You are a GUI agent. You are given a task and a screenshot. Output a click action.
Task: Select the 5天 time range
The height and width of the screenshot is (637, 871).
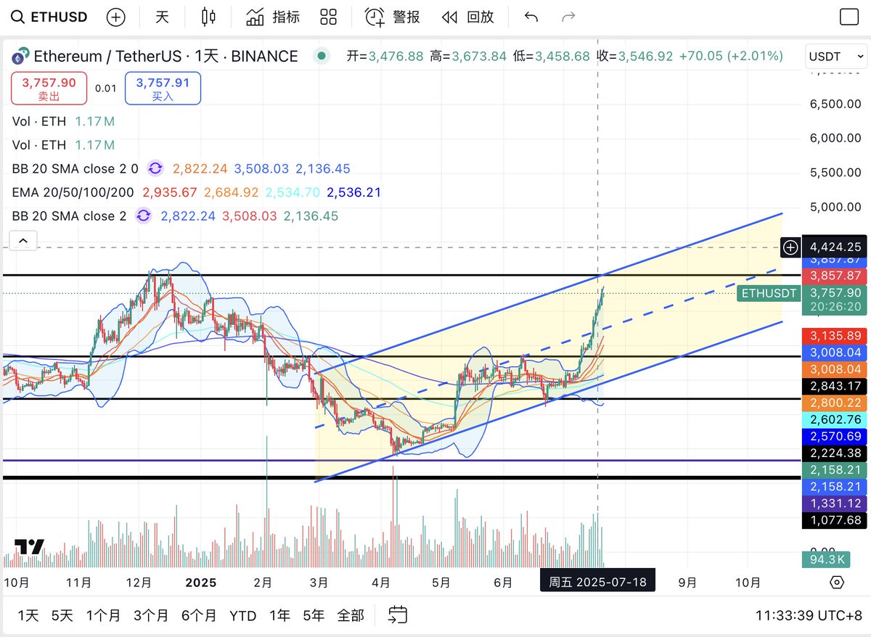tap(62, 616)
